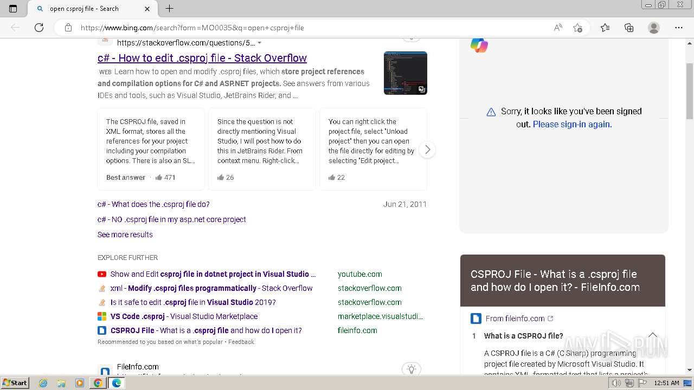Open the Favorites list
Image resolution: width=694 pixels, height=390 pixels.
605,28
